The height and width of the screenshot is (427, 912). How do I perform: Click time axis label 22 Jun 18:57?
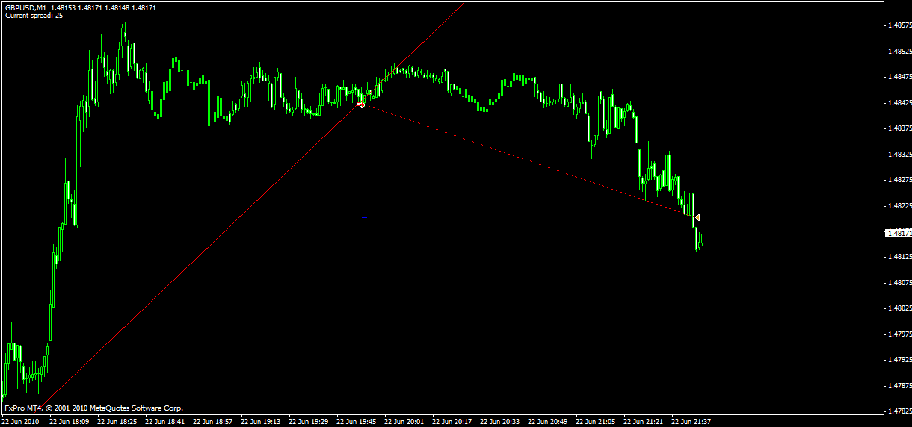[213, 421]
